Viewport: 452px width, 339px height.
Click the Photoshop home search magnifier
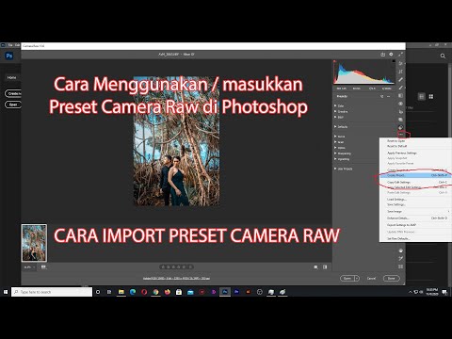(x=443, y=56)
